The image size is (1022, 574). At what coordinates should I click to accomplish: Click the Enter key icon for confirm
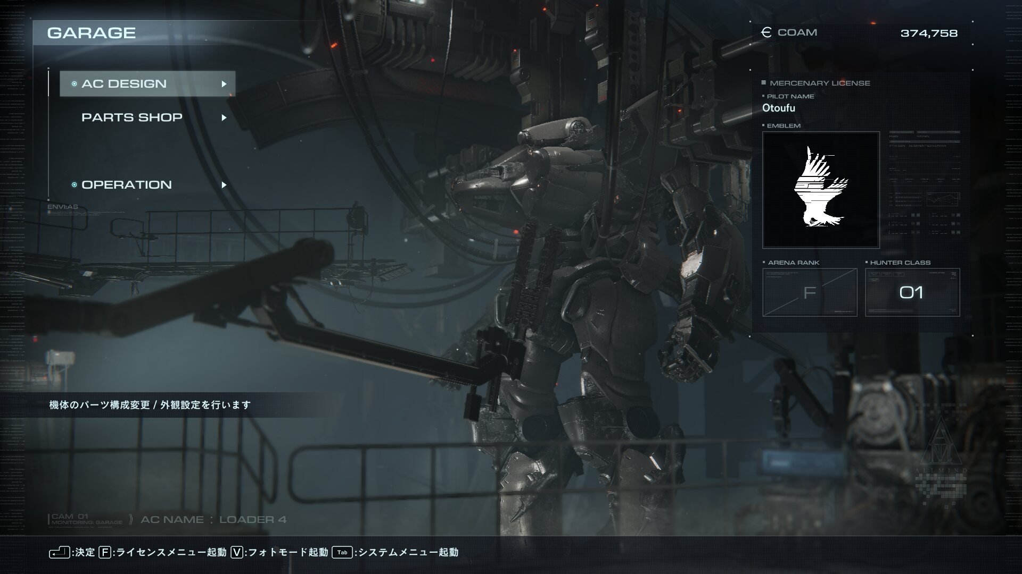pyautogui.click(x=60, y=553)
